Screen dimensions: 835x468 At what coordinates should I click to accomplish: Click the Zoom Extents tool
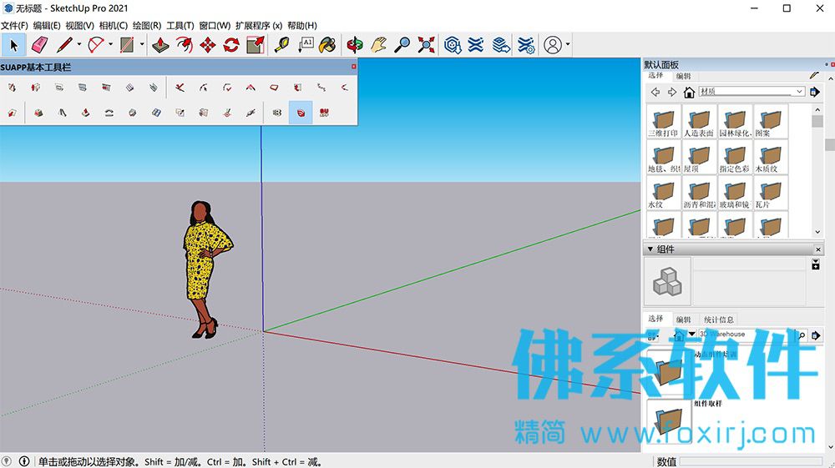[427, 45]
